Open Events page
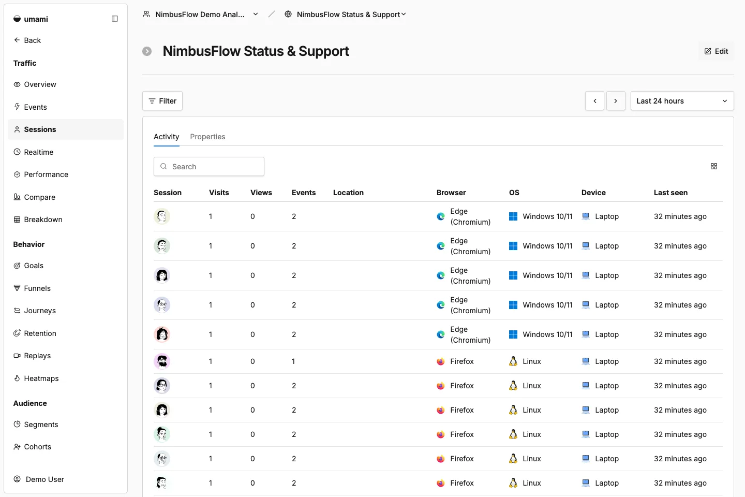The image size is (745, 497). click(66, 107)
